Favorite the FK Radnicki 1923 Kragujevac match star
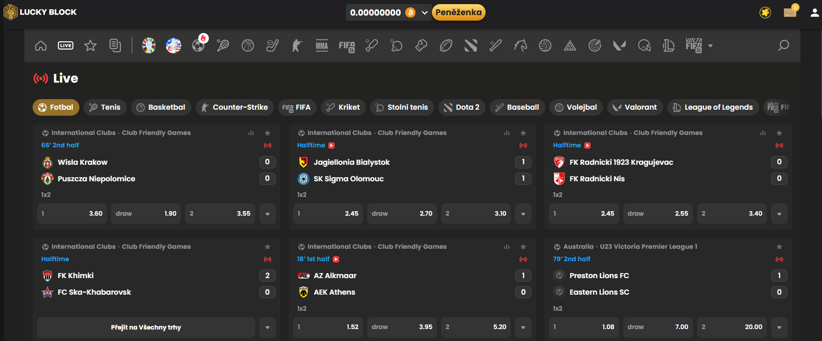The height and width of the screenshot is (341, 822). tap(779, 133)
